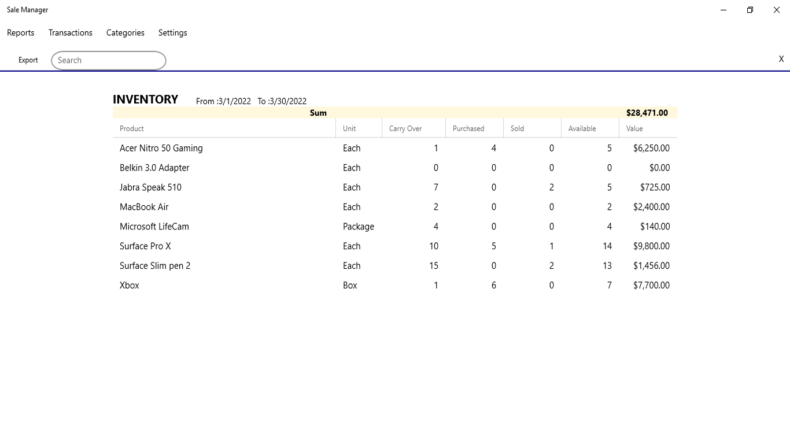Screen dimensions: 790x444
Task: Click the $2,400.00 value cell
Action: coord(652,207)
